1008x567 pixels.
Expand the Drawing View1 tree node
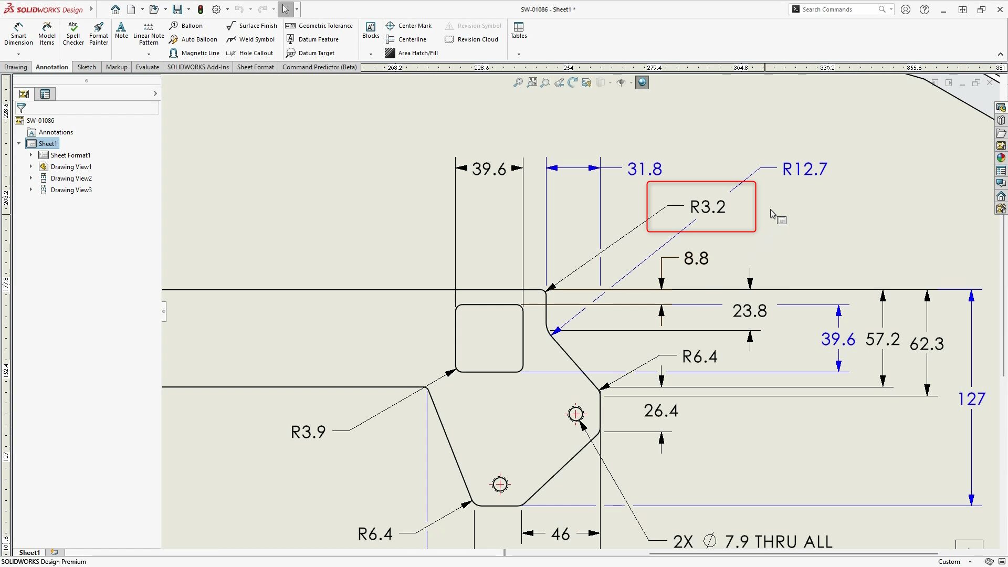pyautogui.click(x=31, y=167)
